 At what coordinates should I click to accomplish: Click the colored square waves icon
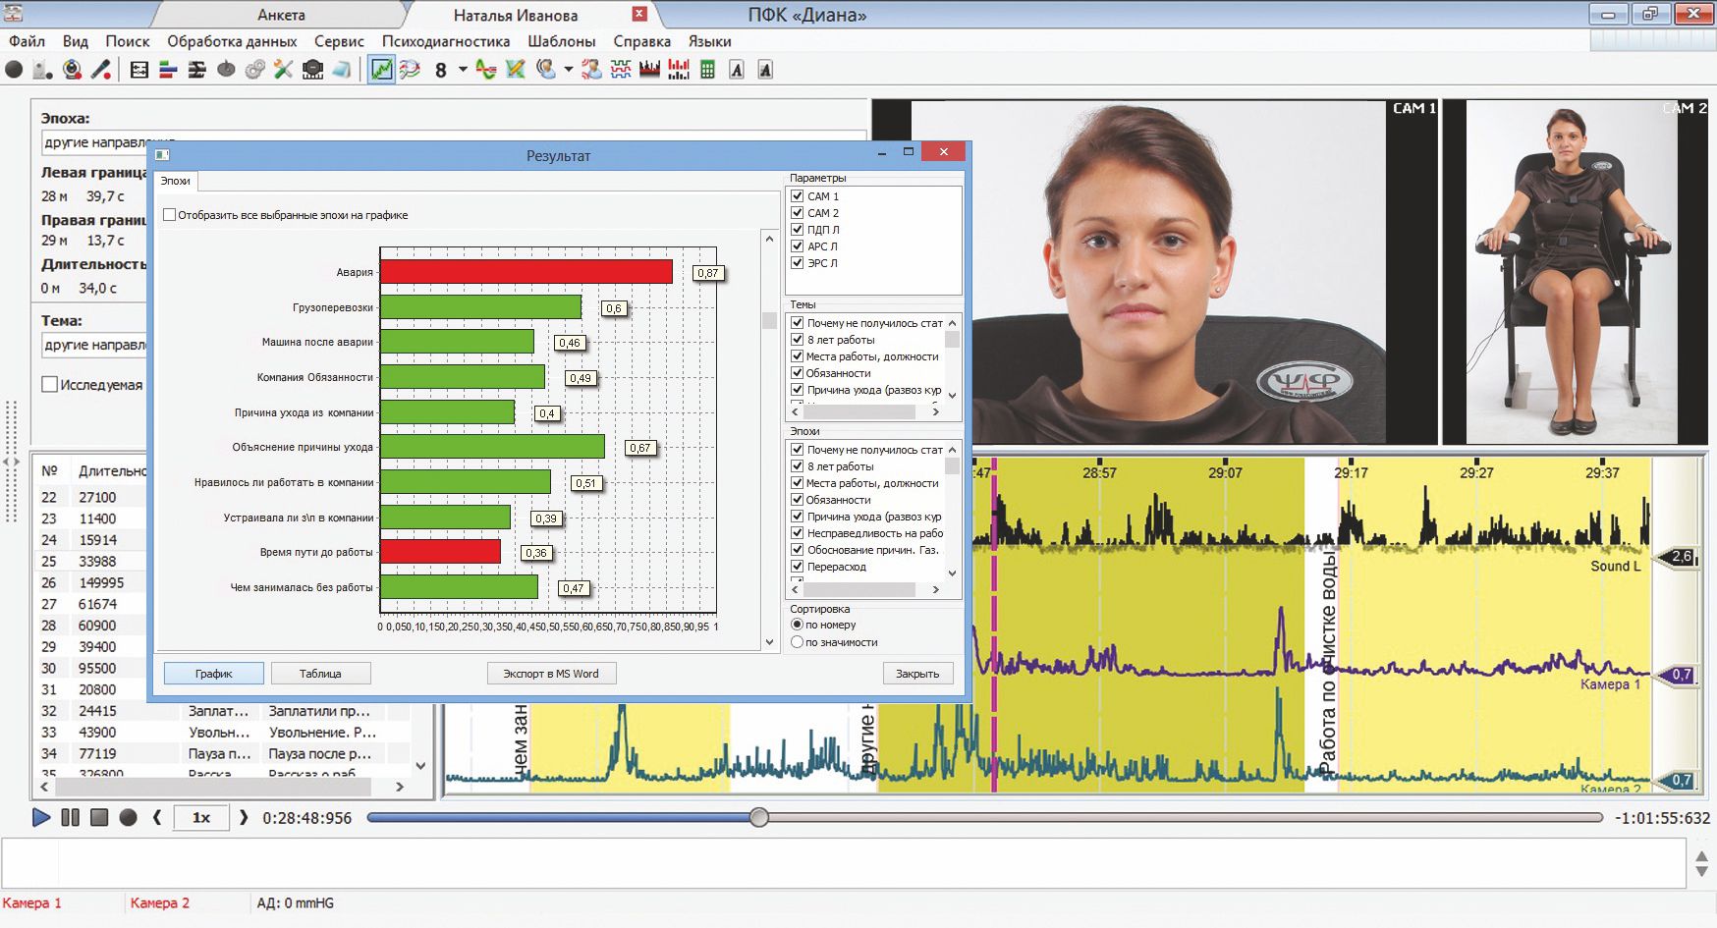pyautogui.click(x=621, y=70)
